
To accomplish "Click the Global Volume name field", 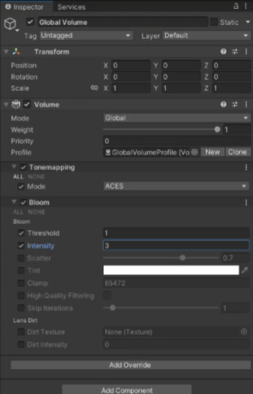I will [123, 22].
